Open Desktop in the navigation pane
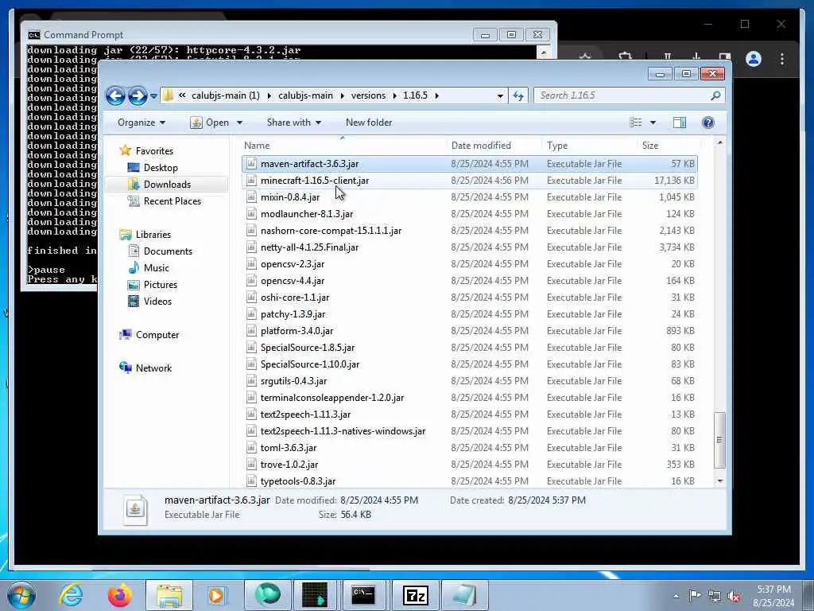814x611 pixels. tap(161, 168)
